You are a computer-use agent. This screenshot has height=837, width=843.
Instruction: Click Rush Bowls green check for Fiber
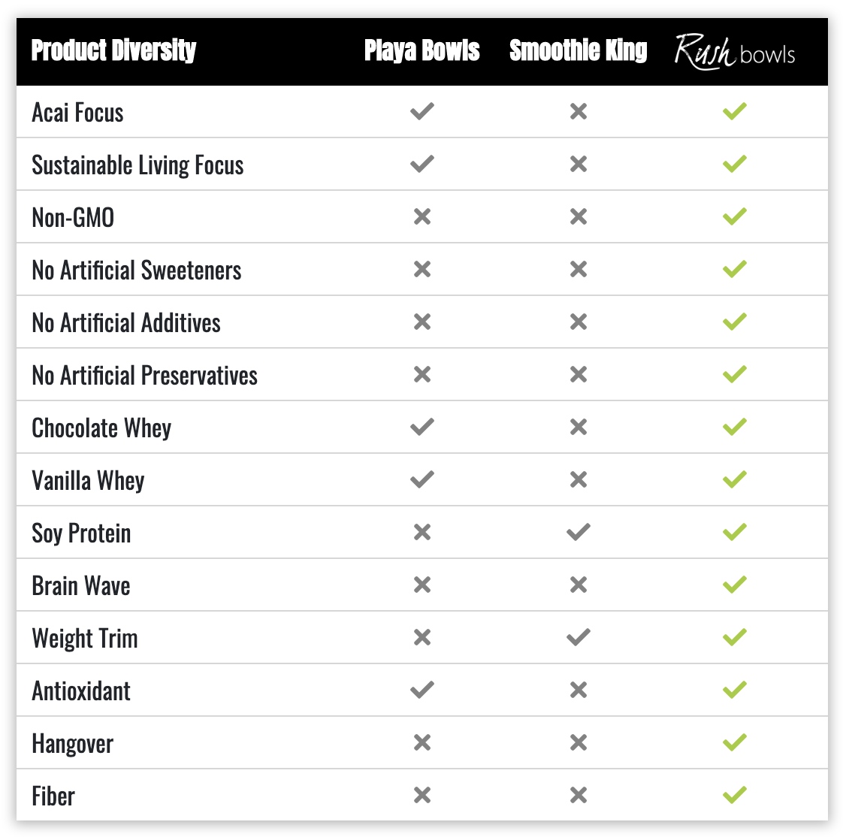pos(734,795)
